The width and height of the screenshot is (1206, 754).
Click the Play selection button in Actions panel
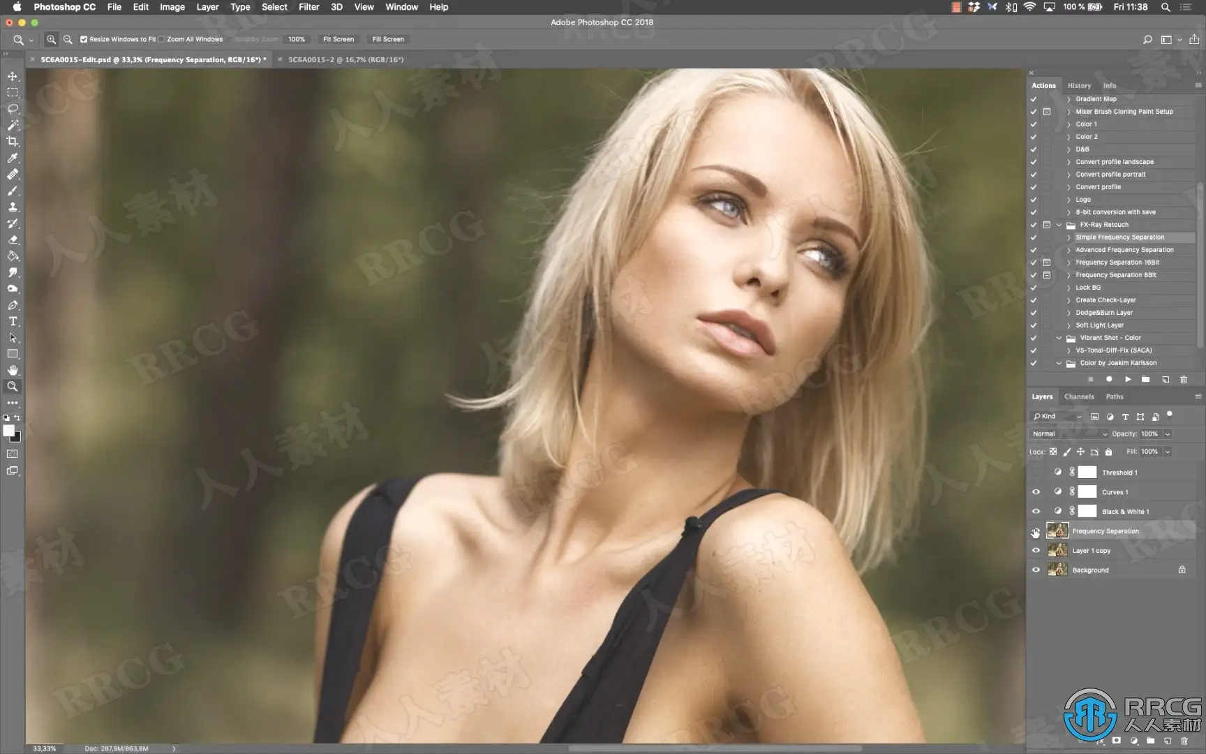click(1128, 379)
